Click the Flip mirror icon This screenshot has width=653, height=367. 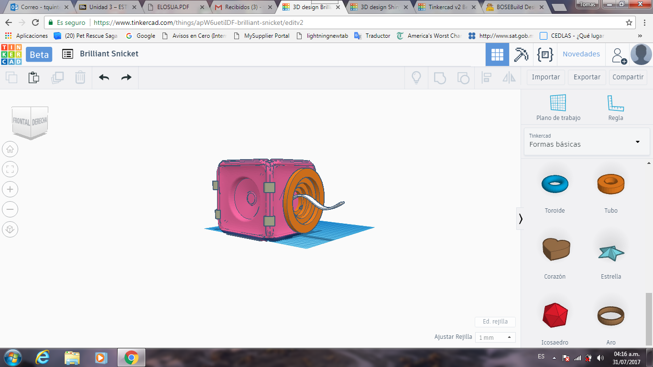click(509, 77)
